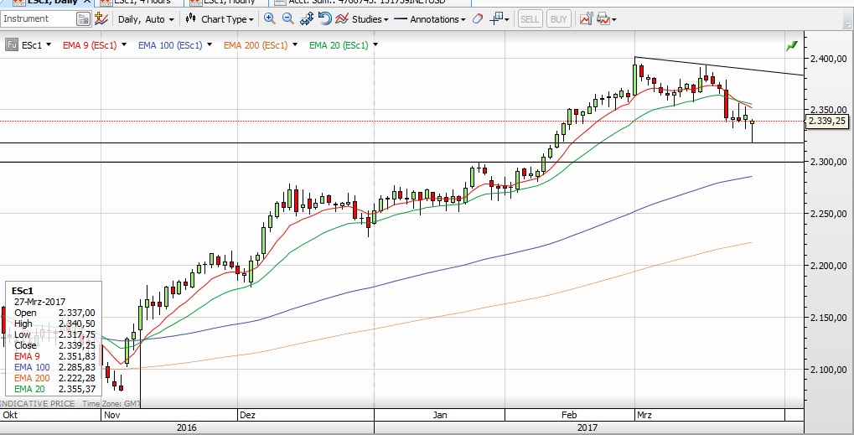The width and height of the screenshot is (854, 435).
Task: Click the EMA 200 2.222,28 value in data box
Action: 77,378
